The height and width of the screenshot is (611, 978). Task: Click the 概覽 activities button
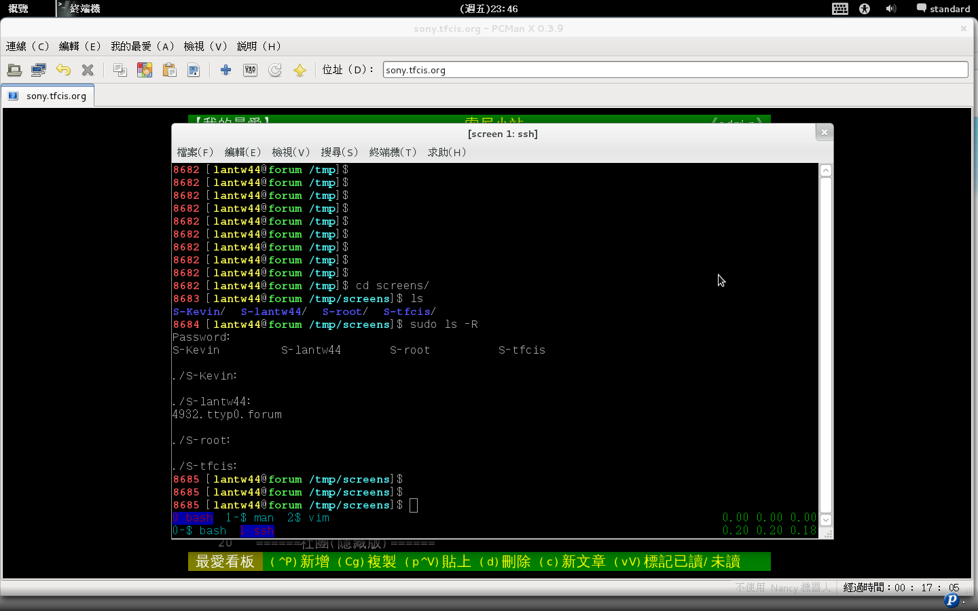coord(18,9)
